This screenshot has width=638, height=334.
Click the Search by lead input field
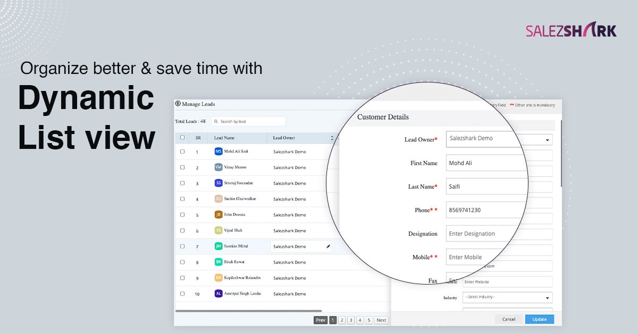[248, 121]
